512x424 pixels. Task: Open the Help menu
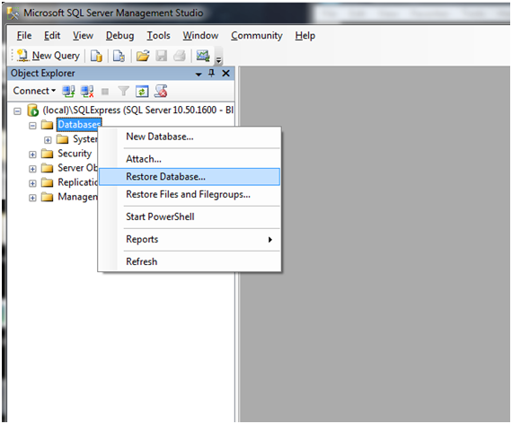(x=305, y=35)
